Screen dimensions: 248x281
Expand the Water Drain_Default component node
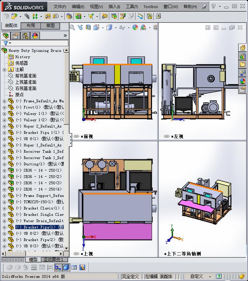pos(4,221)
